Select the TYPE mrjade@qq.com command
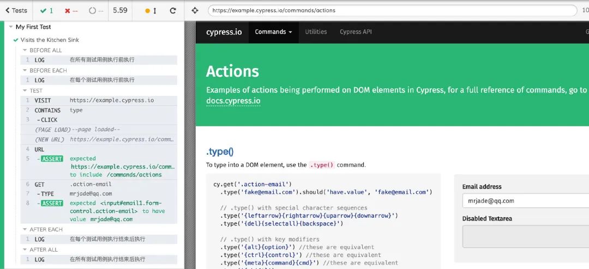Image resolution: width=589 pixels, height=269 pixels. (x=99, y=194)
